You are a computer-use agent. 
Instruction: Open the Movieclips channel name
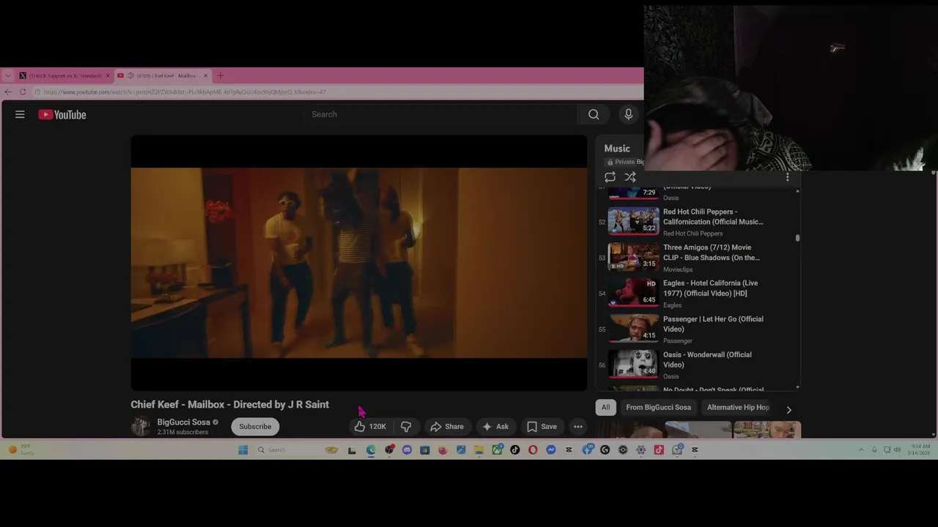click(x=678, y=269)
